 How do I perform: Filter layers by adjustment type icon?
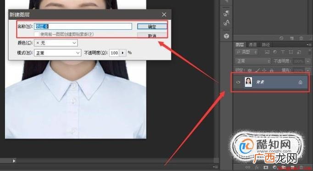(275, 52)
